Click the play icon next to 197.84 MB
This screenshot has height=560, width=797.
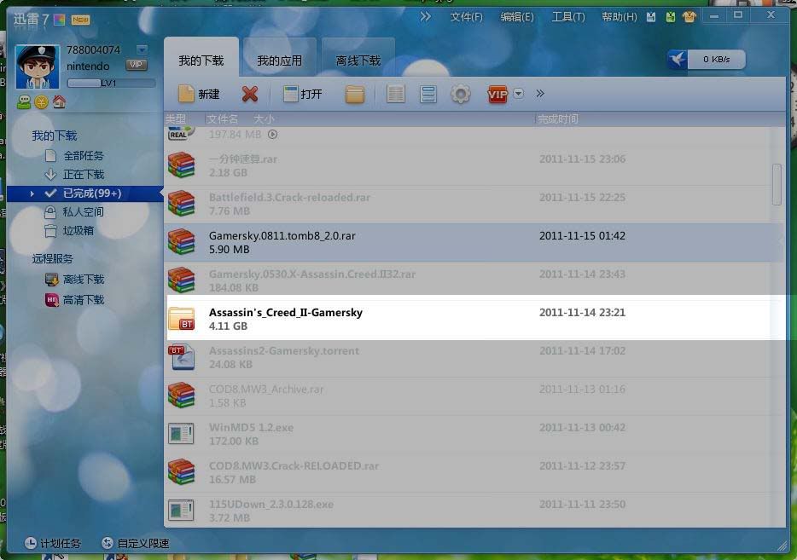pyautogui.click(x=273, y=134)
